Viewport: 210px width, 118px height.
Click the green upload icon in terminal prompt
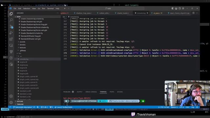[x=143, y=101]
